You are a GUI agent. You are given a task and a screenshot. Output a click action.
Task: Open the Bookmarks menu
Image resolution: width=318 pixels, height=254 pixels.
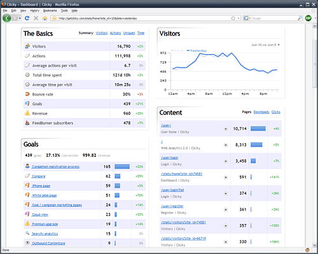coord(50,10)
